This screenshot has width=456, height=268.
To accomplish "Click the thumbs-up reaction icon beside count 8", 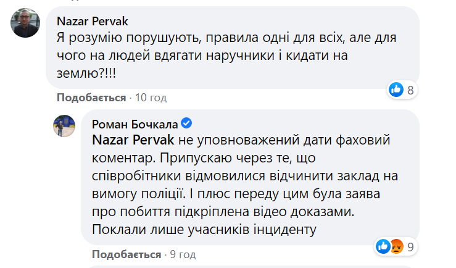I will point(396,90).
